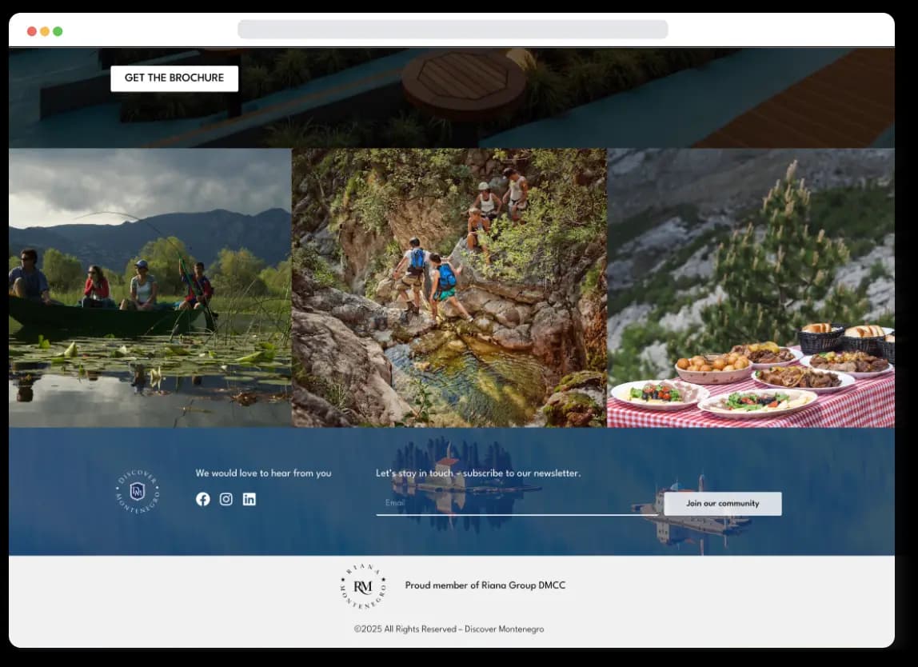The image size is (918, 667).
Task: Click the Discover Montenegro circular logo
Action: (x=138, y=491)
